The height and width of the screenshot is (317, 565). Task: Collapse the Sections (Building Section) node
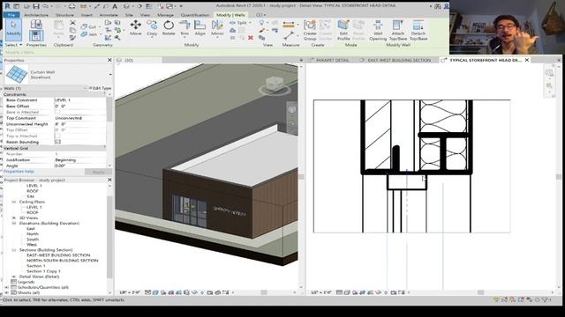click(14, 250)
